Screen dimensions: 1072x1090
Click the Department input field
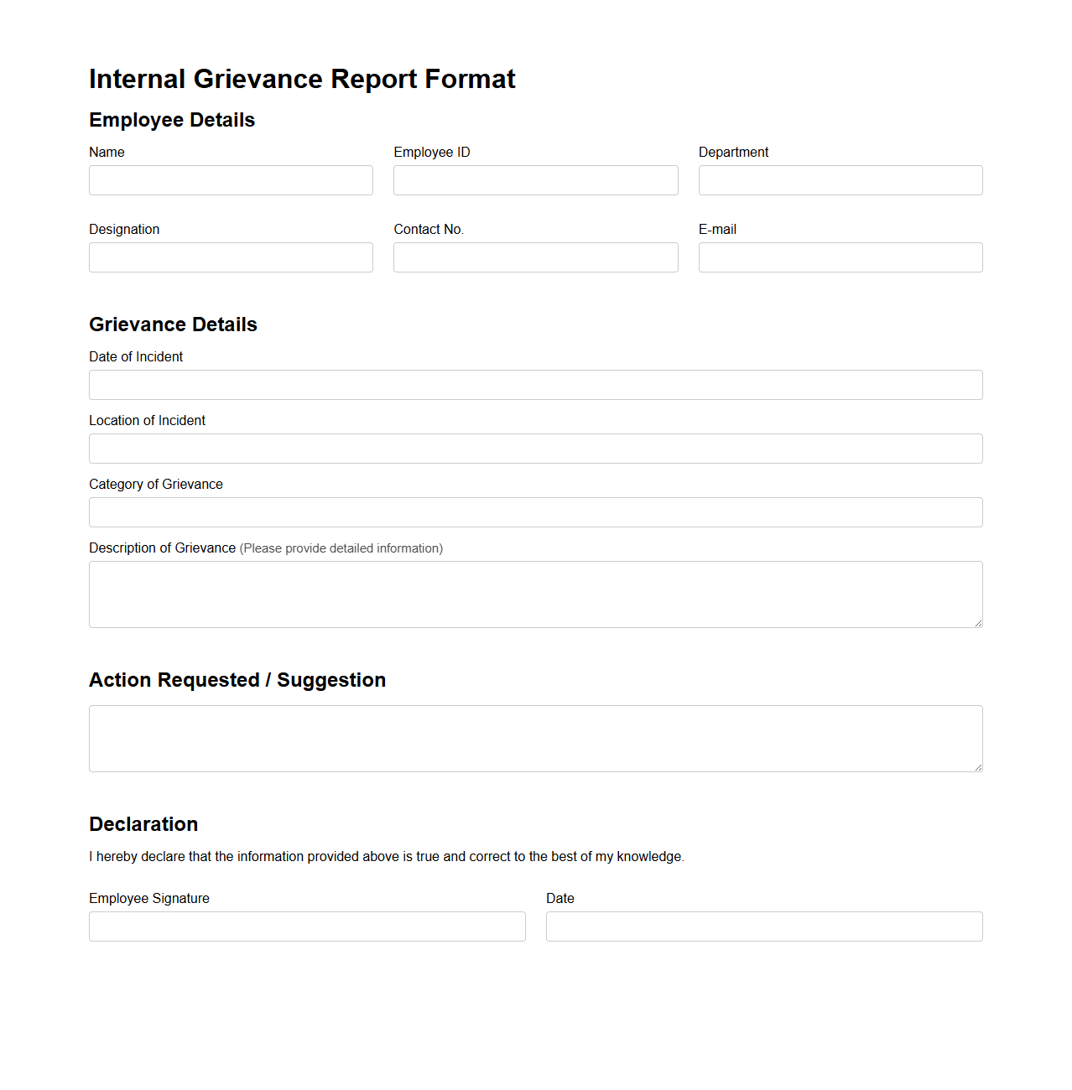(x=840, y=180)
